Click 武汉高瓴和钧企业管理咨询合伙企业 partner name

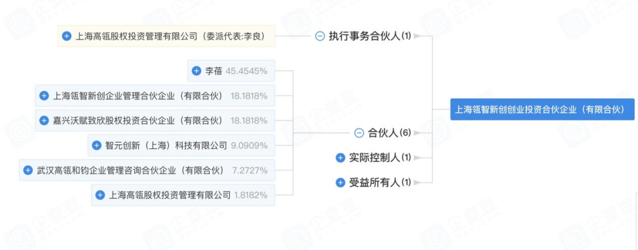tap(130, 170)
